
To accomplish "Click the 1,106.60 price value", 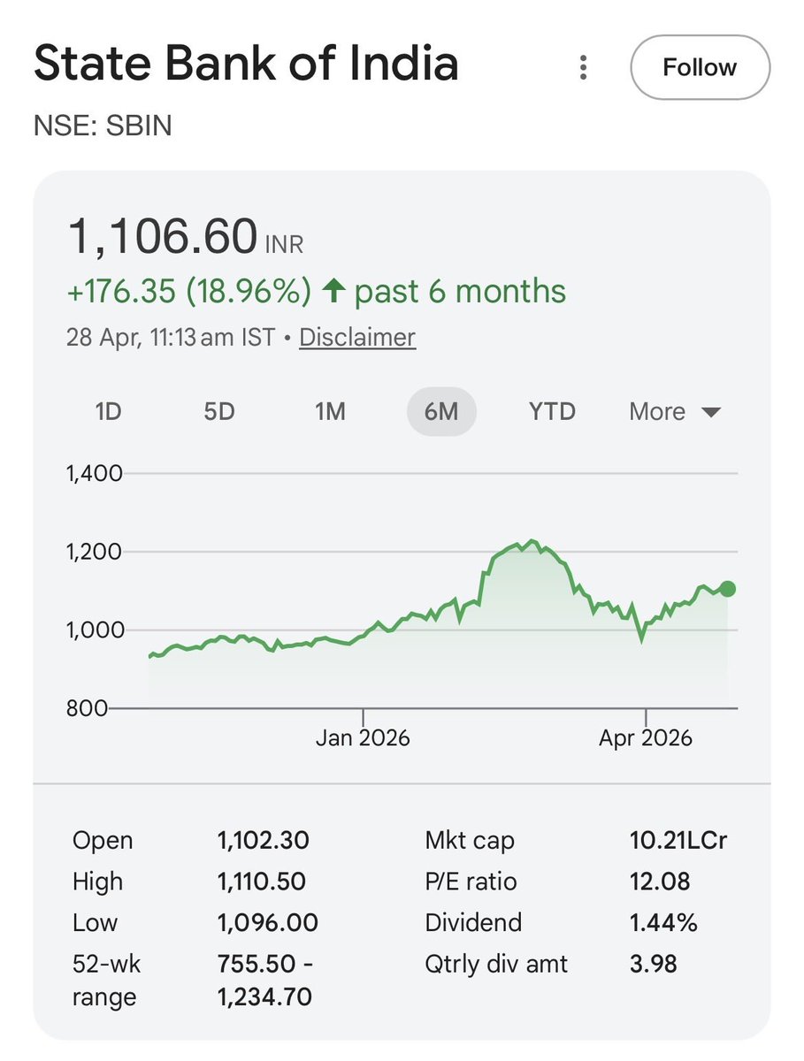I will pos(164,237).
